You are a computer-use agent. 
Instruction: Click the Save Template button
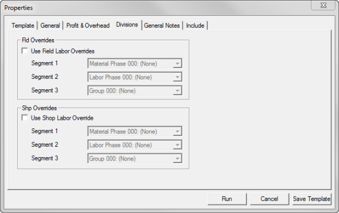[x=312, y=199]
